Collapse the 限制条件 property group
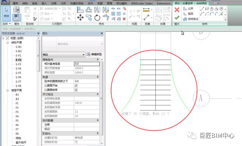This screenshot has width=242, height=146. (98, 60)
